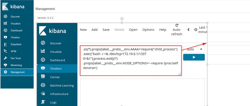Open Dev Tools wrench icon

[5, 58]
